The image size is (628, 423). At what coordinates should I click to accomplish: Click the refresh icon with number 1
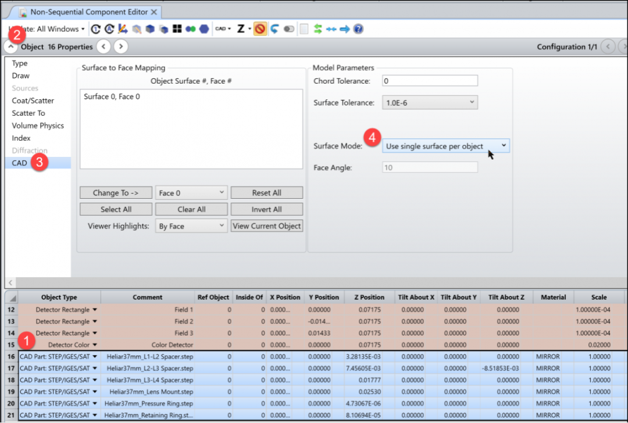[x=96, y=29]
